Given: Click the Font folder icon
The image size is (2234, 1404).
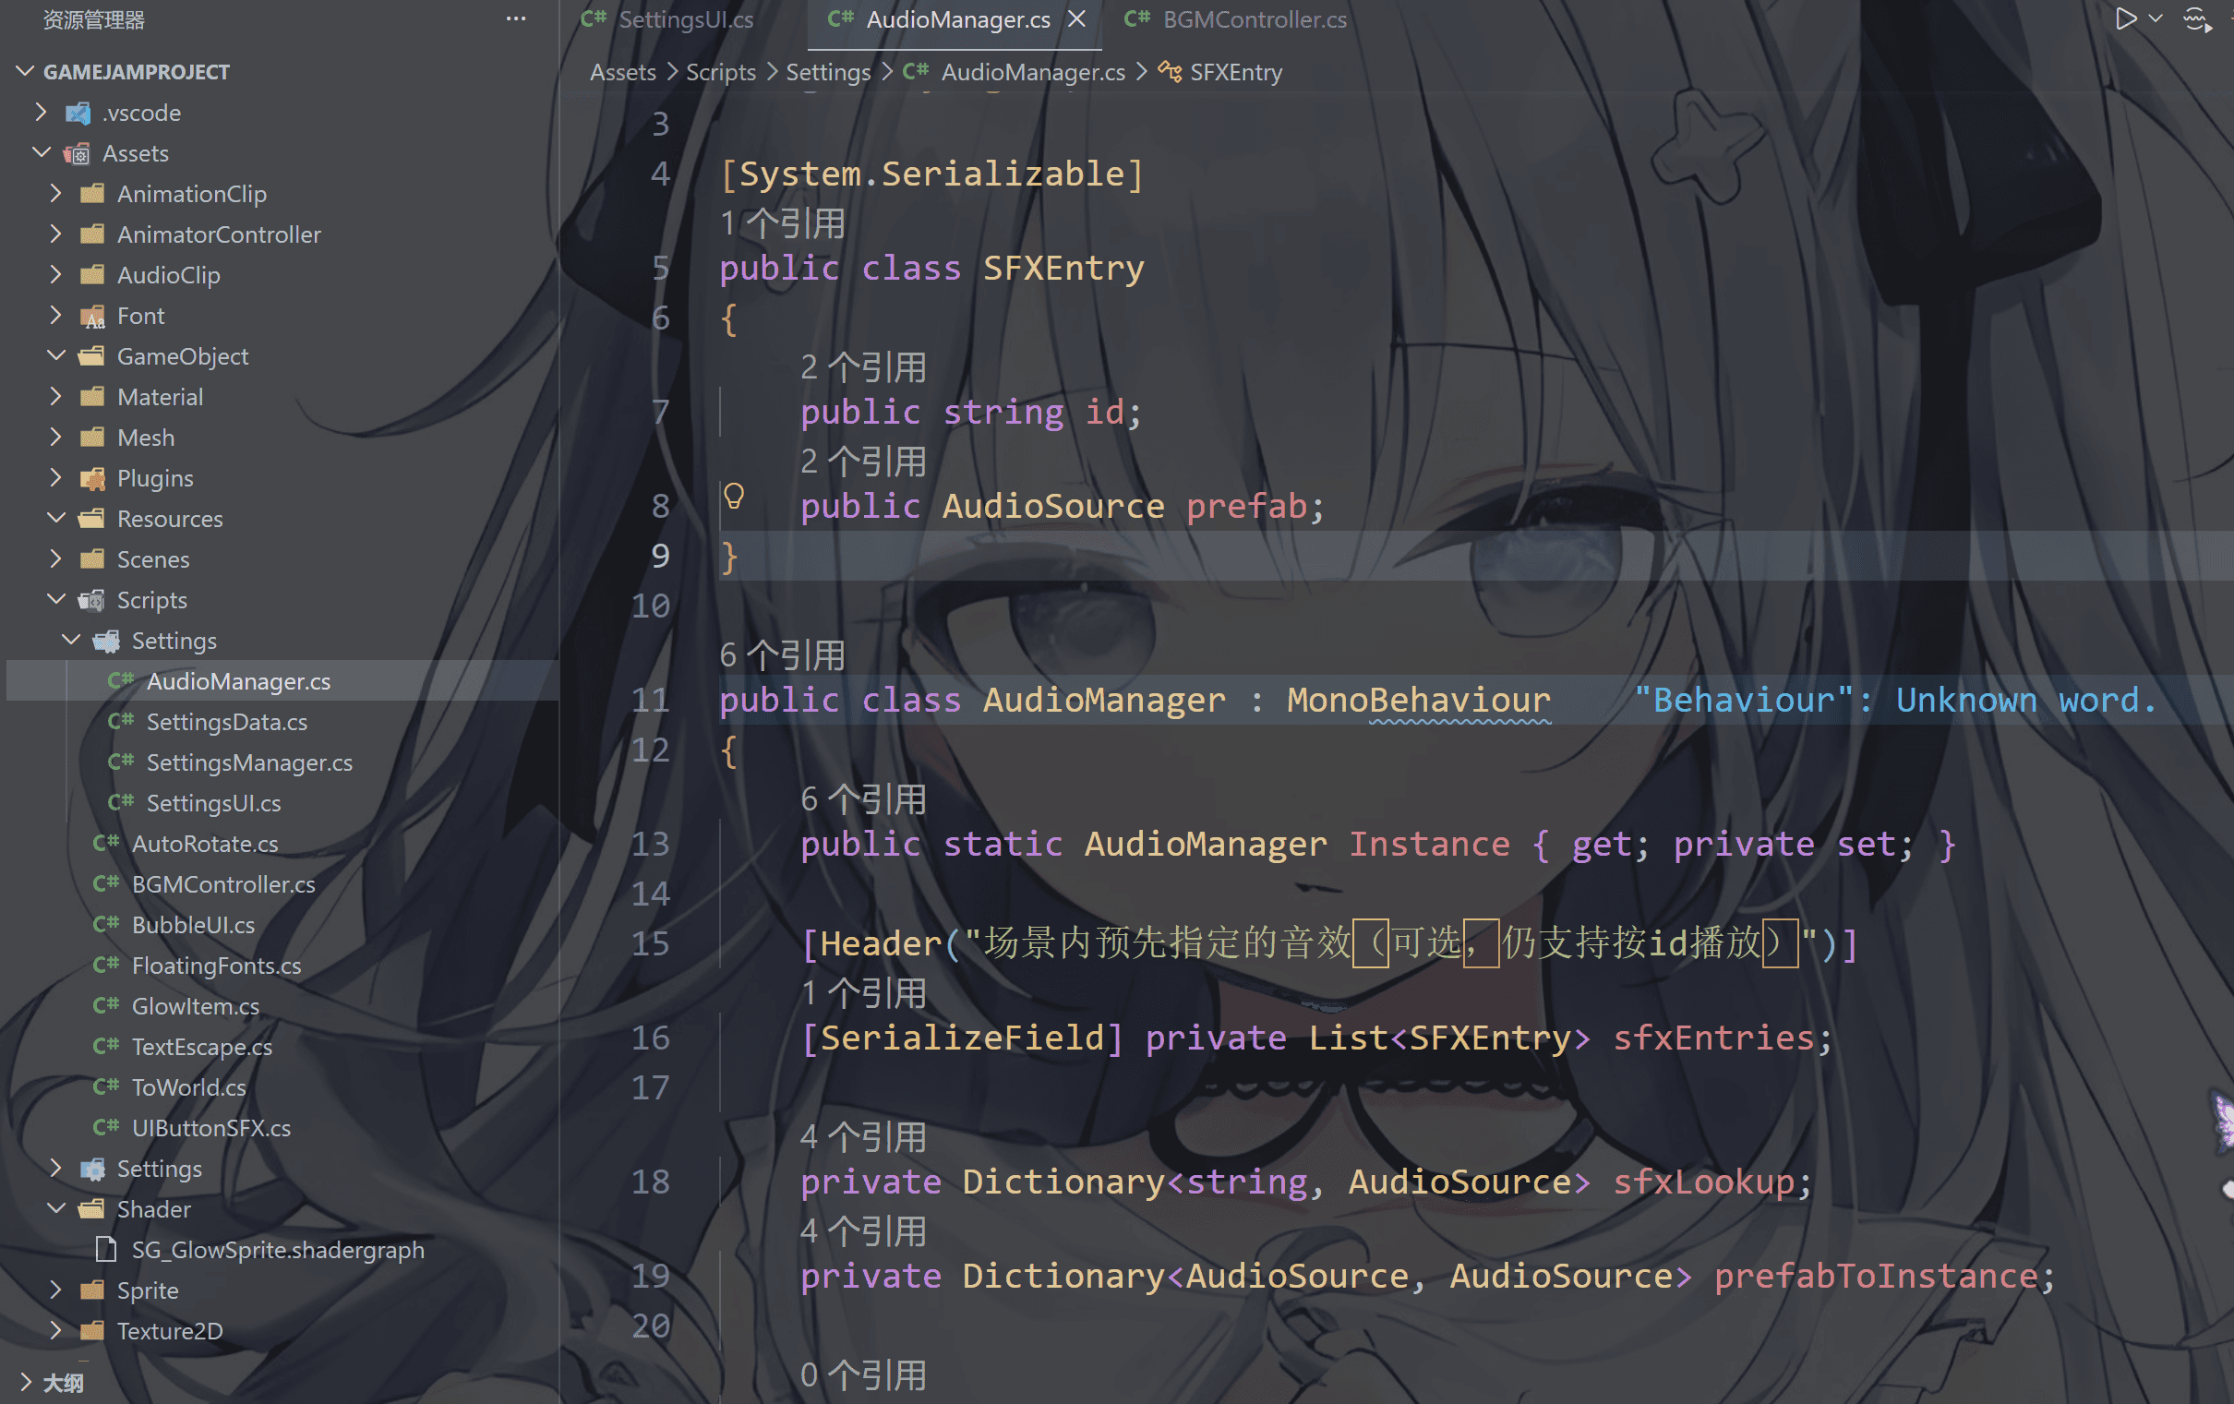Looking at the screenshot, I should pyautogui.click(x=91, y=317).
